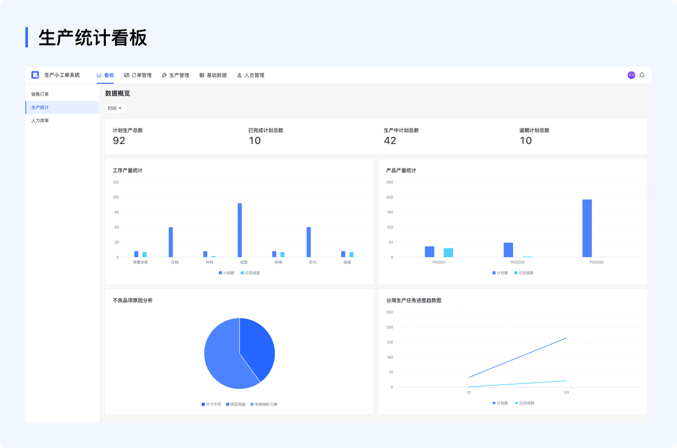Select the 人员管理 tab
This screenshot has width=677, height=448.
tap(251, 75)
